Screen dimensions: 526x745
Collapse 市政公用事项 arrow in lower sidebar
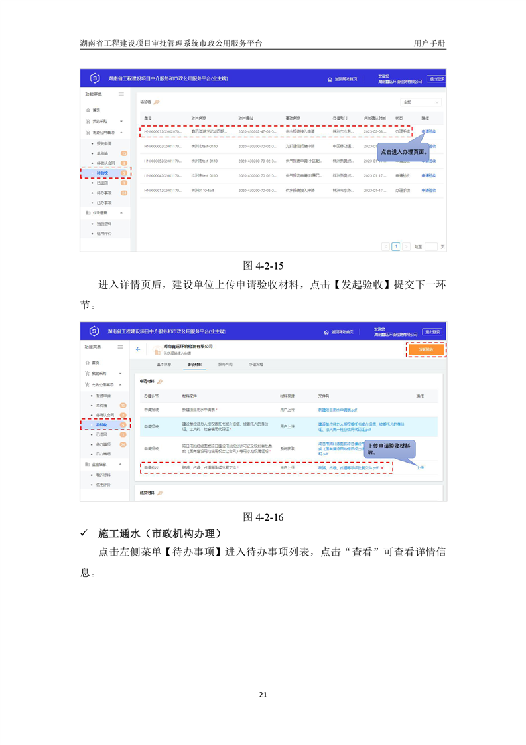(x=121, y=385)
